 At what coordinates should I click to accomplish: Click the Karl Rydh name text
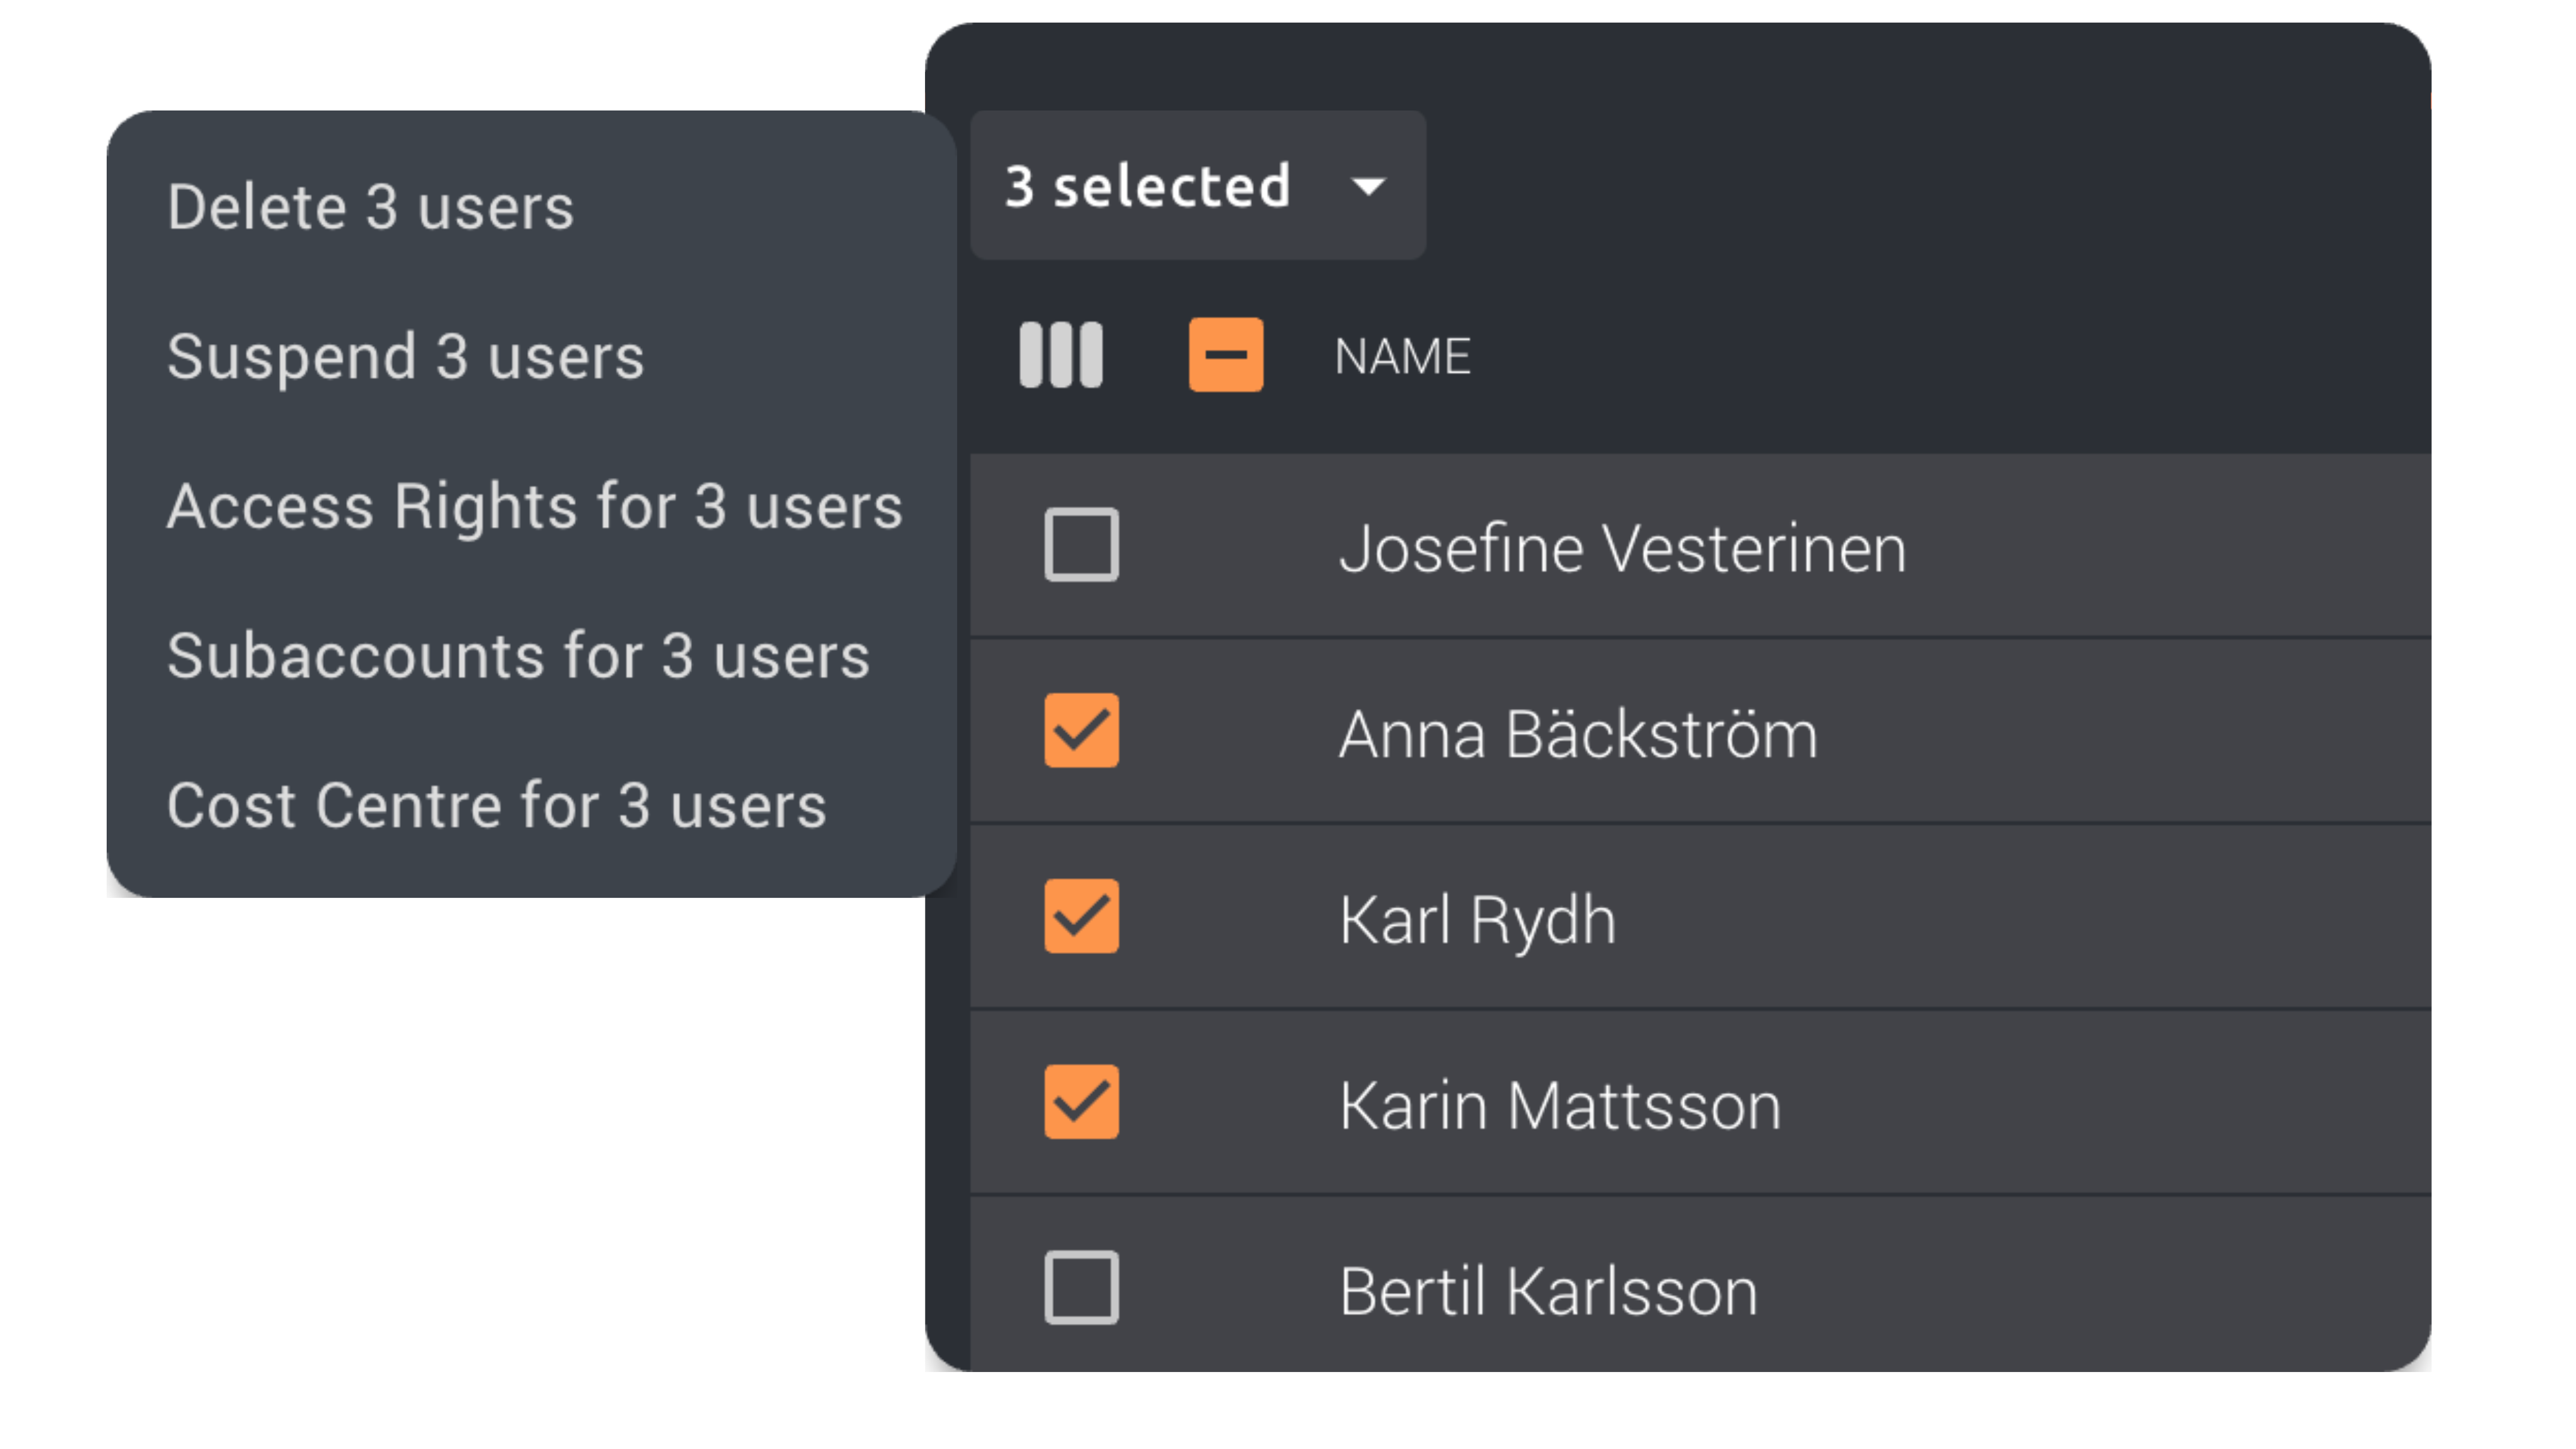pos(1477,921)
